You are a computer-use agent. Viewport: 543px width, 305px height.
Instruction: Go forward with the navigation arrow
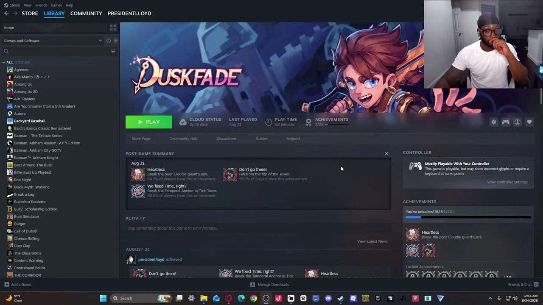(x=15, y=14)
